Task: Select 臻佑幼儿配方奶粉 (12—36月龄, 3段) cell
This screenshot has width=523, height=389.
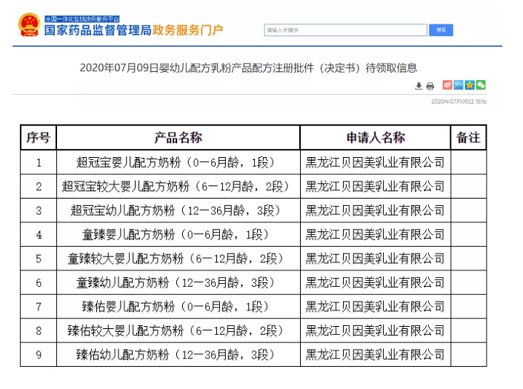Action: (178, 355)
